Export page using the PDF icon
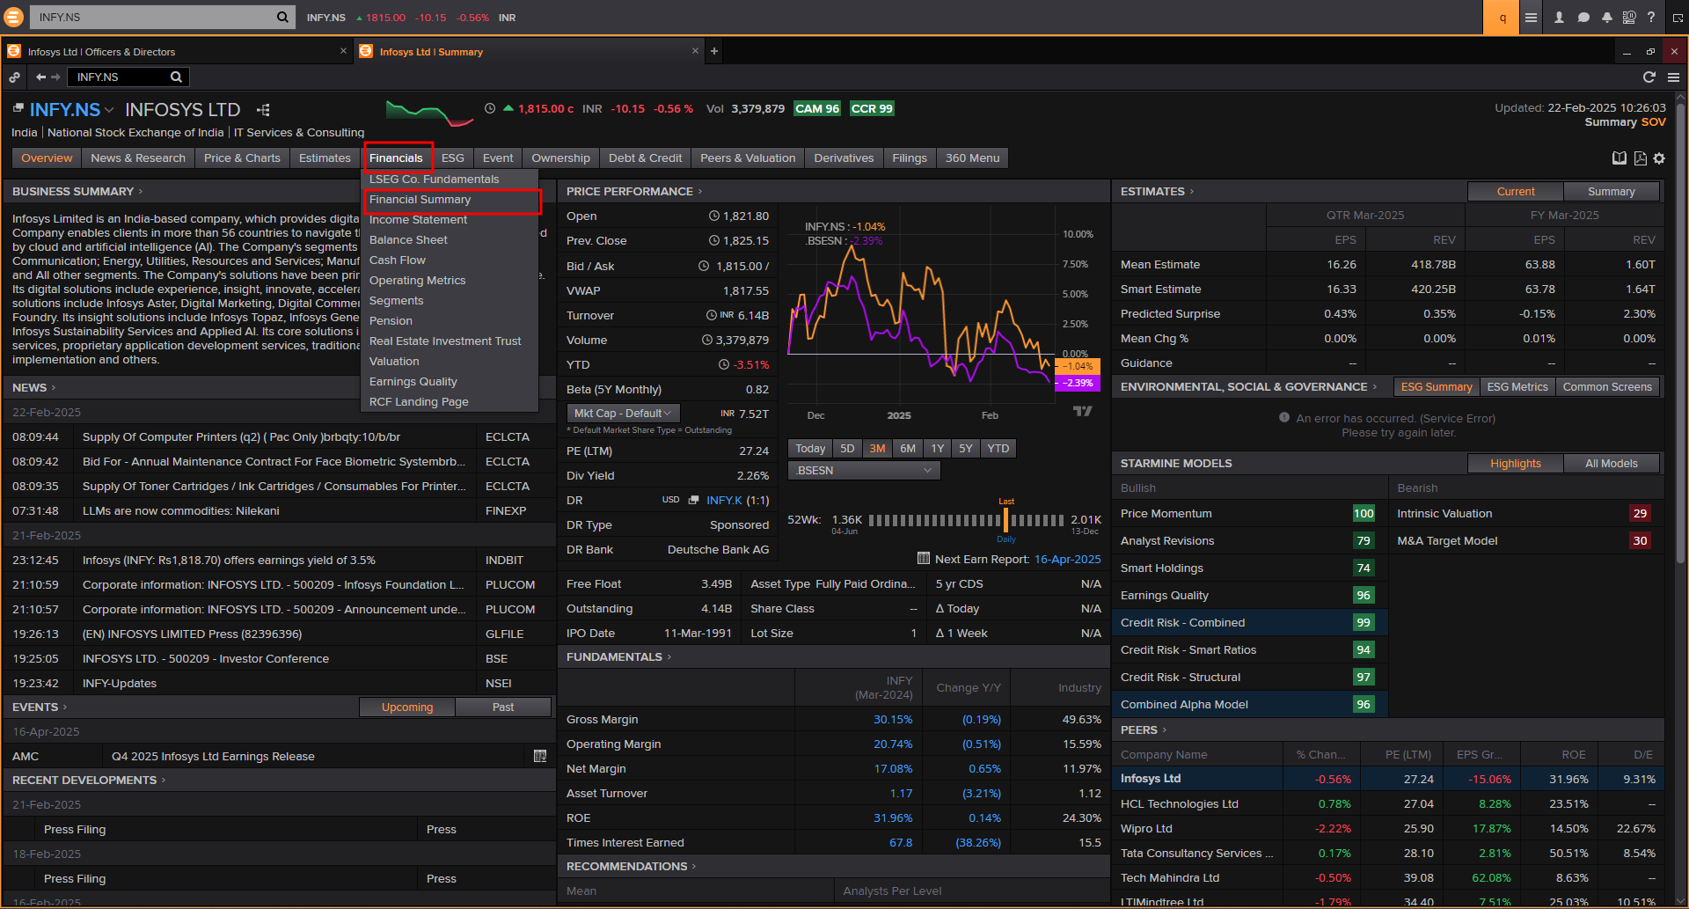 click(1640, 158)
